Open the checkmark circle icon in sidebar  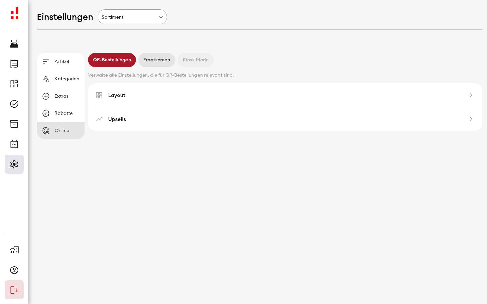14,104
